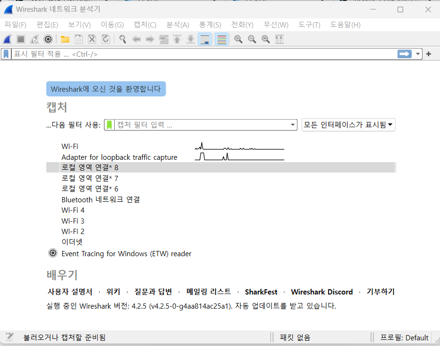Screen dimensions: 440x346
Task: Open the 도움말(H) menu
Action: (345, 25)
